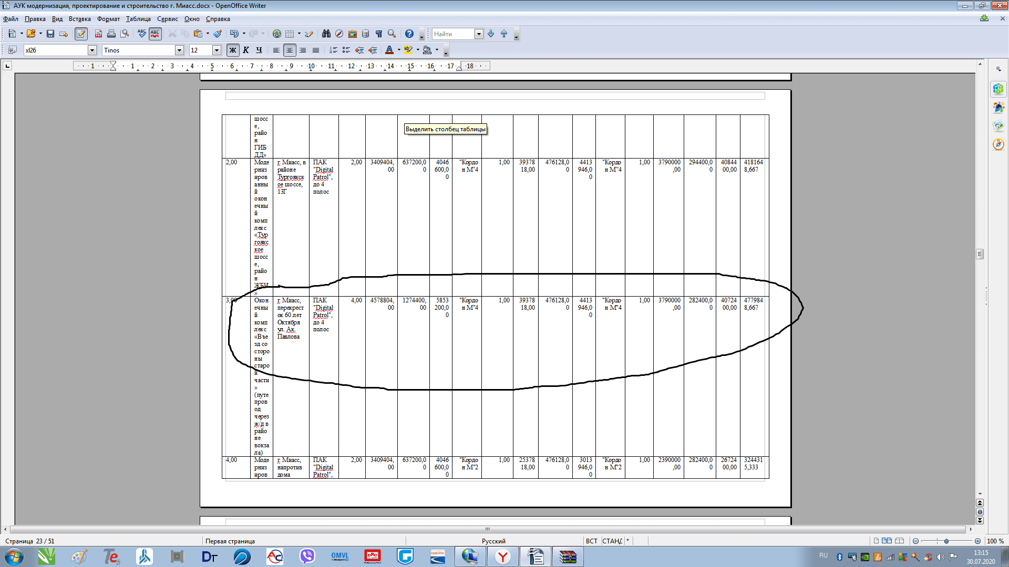
Task: Open Find & Replace binoculars icon
Action: click(x=326, y=34)
